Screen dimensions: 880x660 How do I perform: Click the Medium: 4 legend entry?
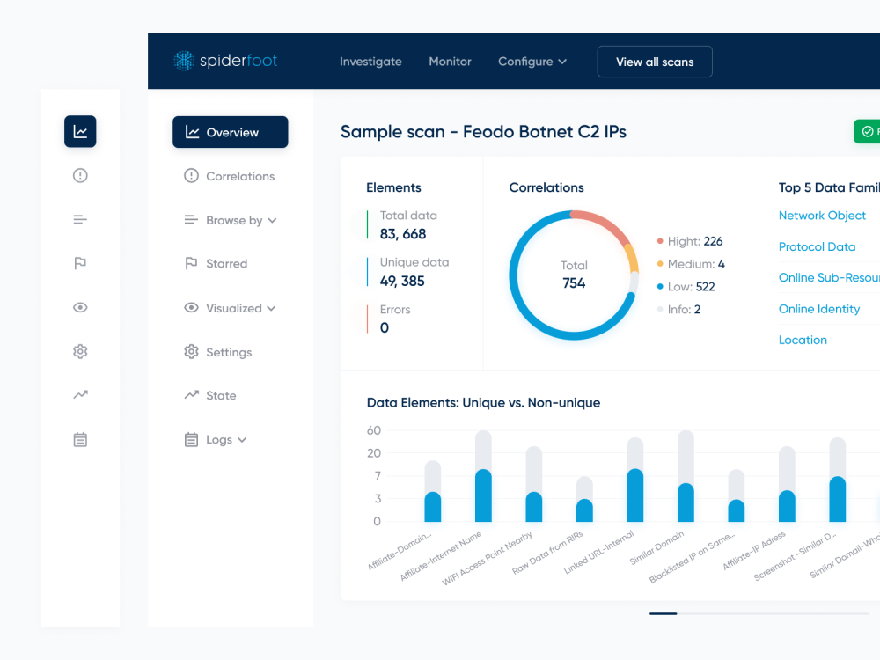(x=691, y=264)
